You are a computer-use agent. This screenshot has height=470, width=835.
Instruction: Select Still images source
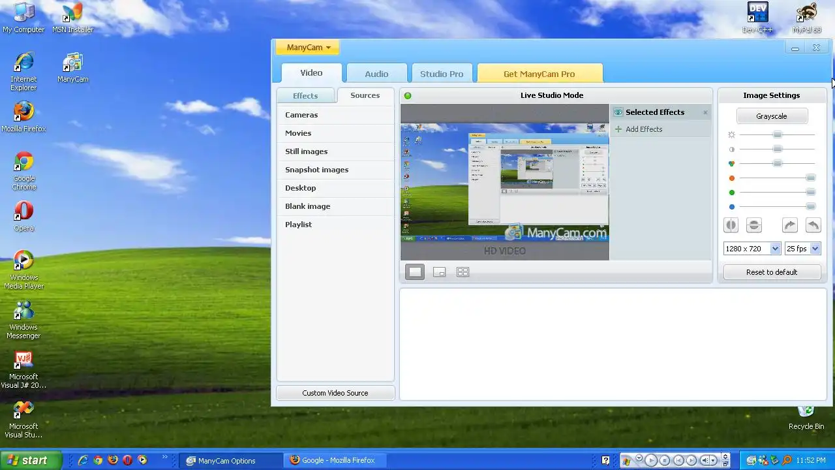[x=335, y=151]
